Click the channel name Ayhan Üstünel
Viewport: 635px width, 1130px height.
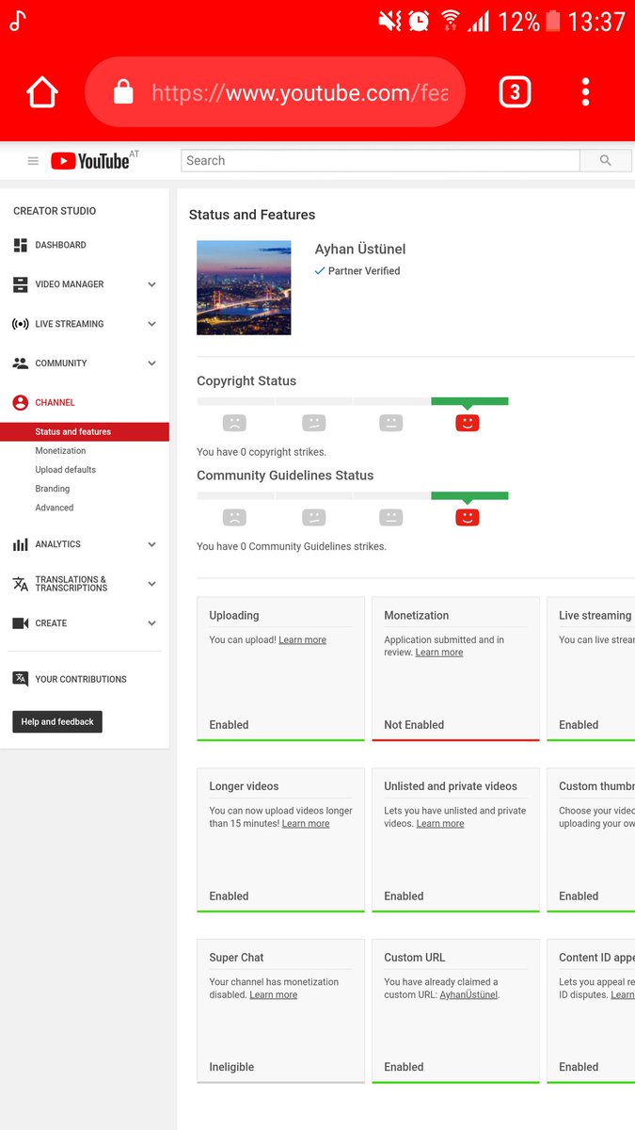[360, 250]
